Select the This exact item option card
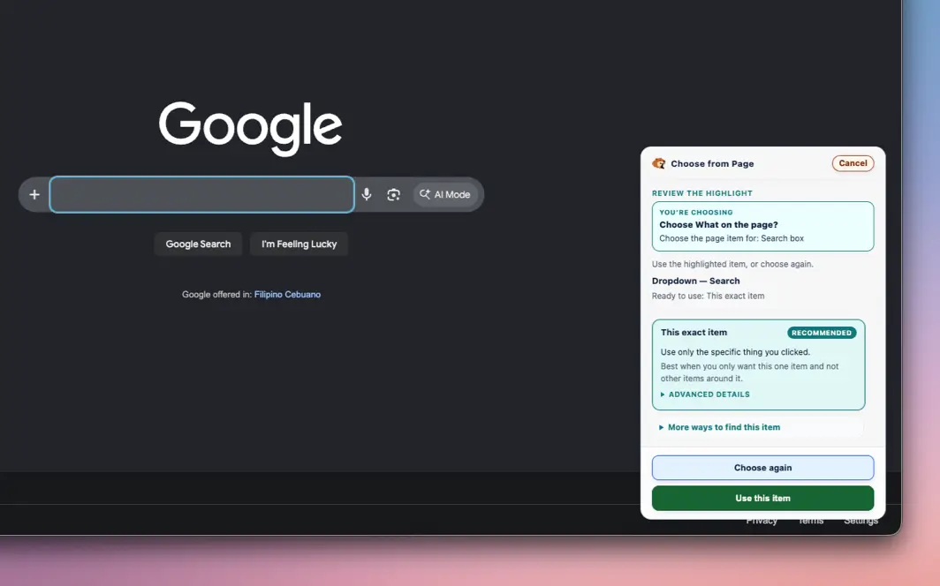 [758, 364]
